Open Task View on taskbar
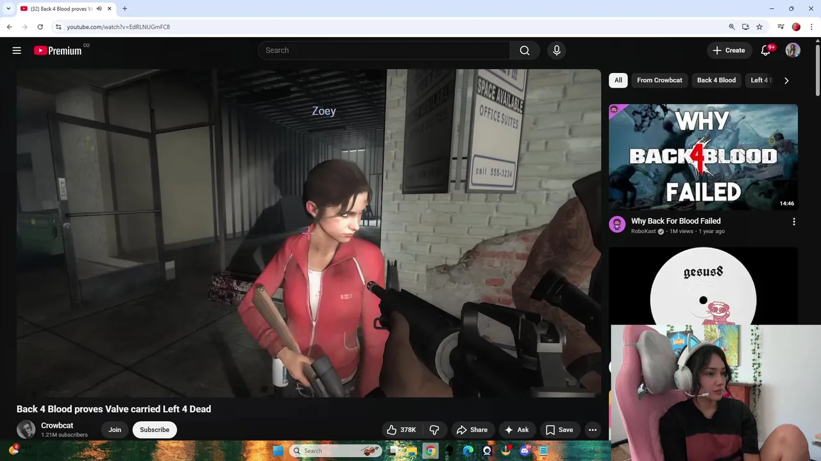Image resolution: width=821 pixels, height=461 pixels. [393, 451]
